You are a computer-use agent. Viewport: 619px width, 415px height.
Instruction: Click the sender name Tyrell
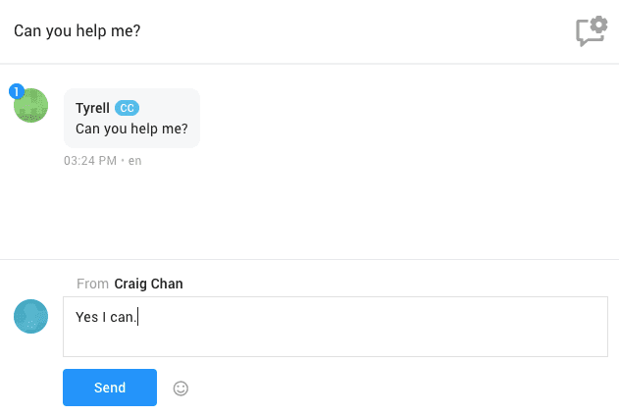pos(92,108)
